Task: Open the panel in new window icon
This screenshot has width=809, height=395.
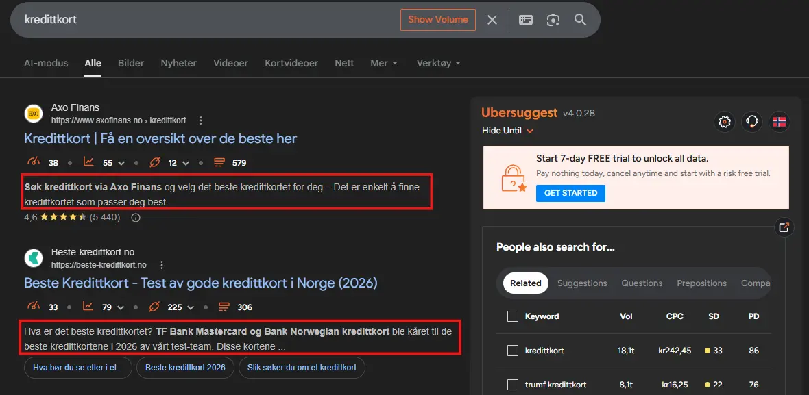Action: pyautogui.click(x=784, y=228)
